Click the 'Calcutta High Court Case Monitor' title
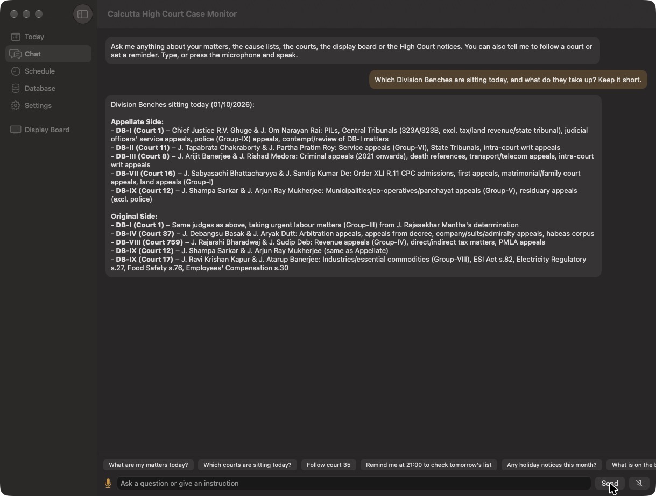Viewport: 656px width, 496px height. tap(172, 14)
